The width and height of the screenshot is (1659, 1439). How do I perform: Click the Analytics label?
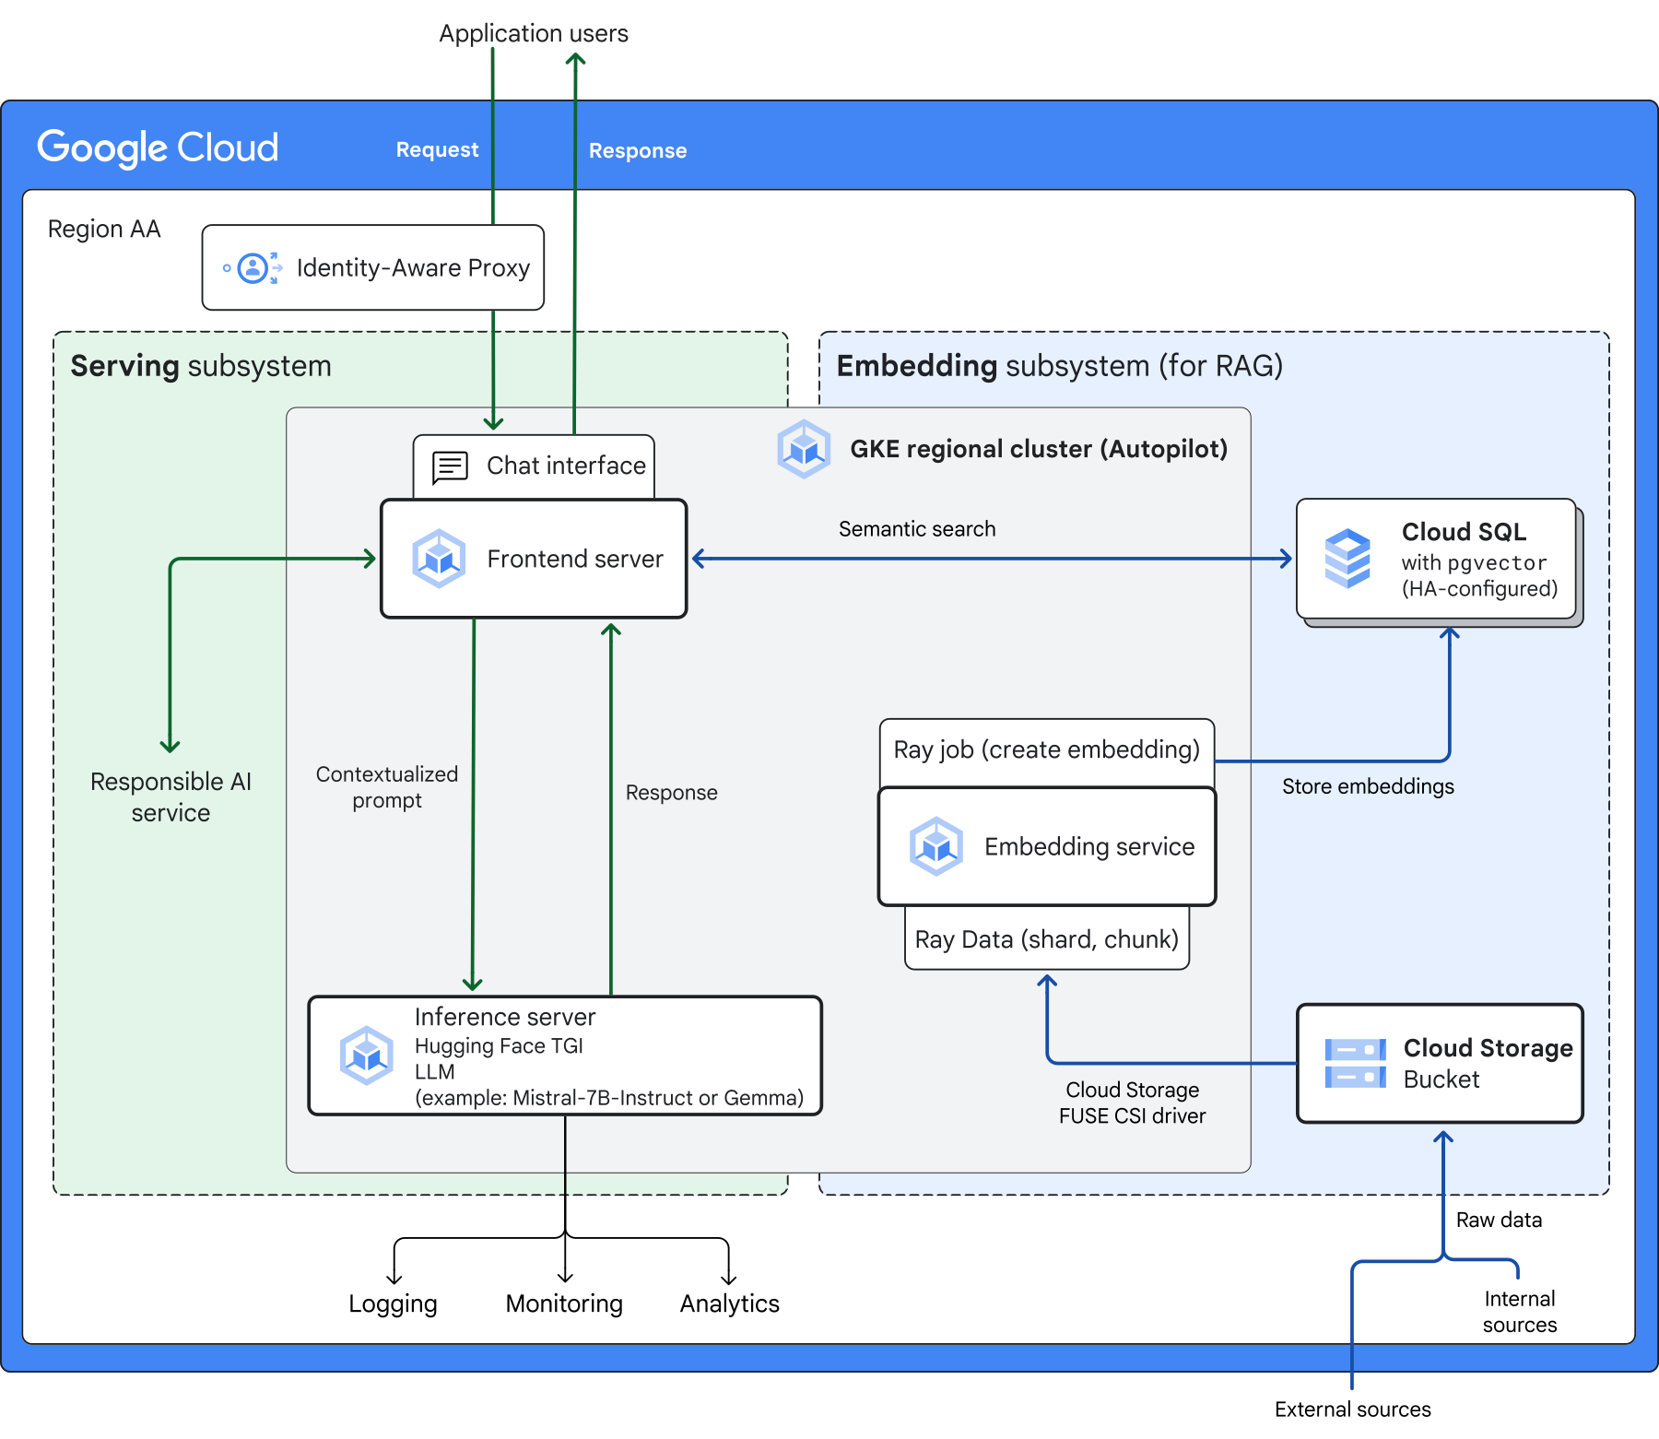729,1304
